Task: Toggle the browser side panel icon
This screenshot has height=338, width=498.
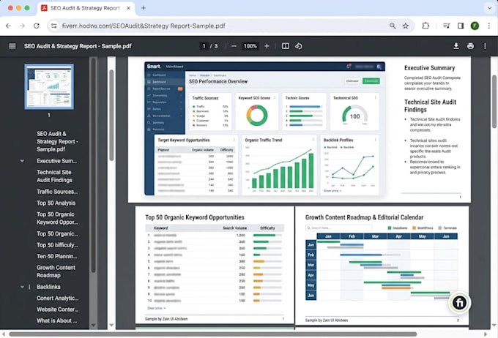Action: click(x=461, y=26)
